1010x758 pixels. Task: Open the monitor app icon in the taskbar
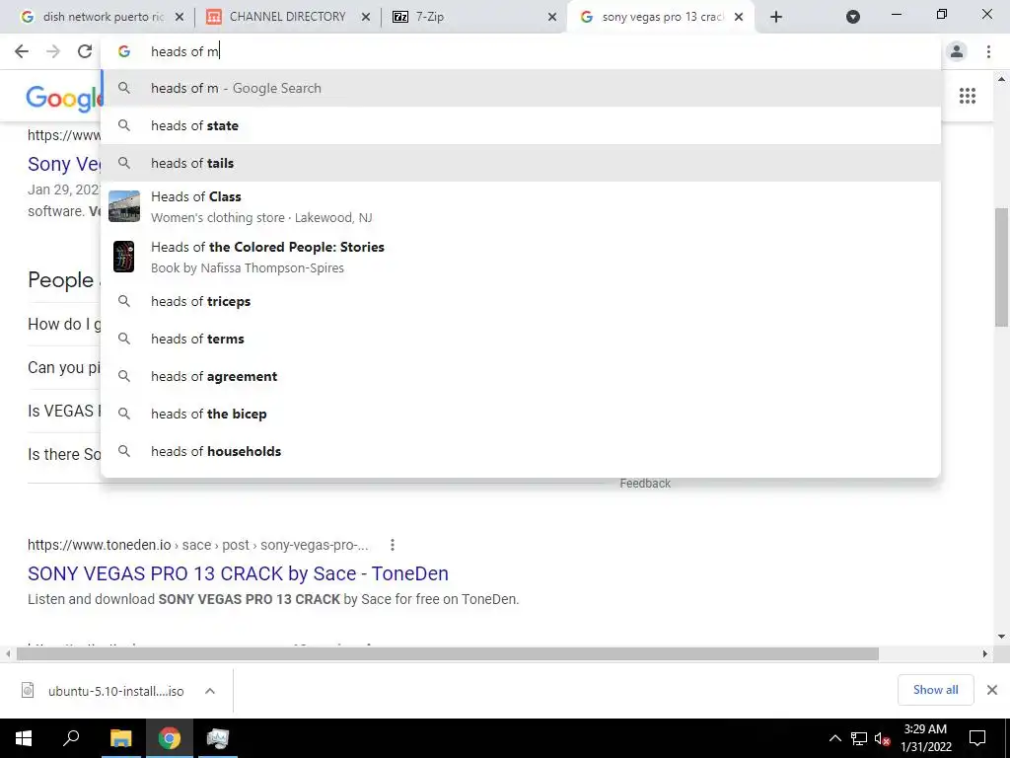[218, 738]
